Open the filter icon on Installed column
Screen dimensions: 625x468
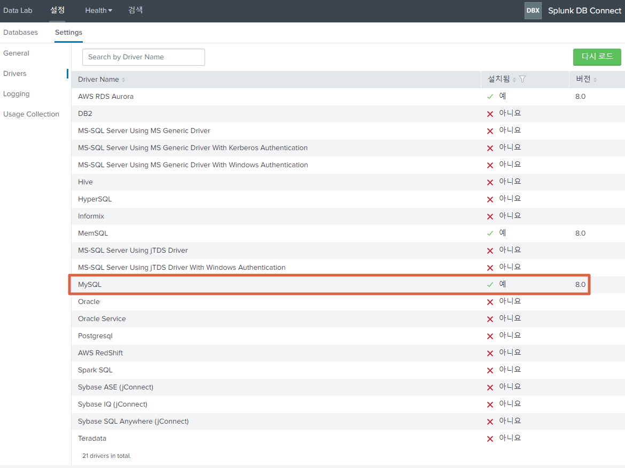pyautogui.click(x=522, y=79)
